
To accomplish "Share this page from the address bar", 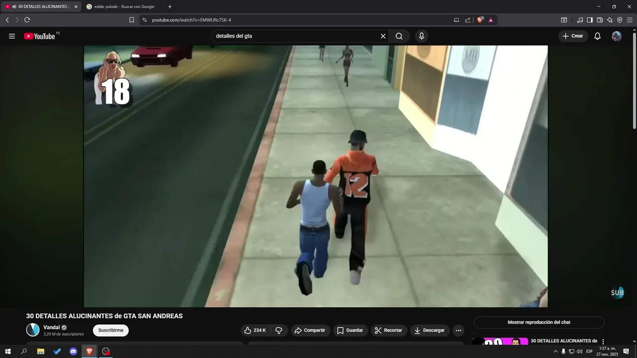I will pyautogui.click(x=468, y=20).
